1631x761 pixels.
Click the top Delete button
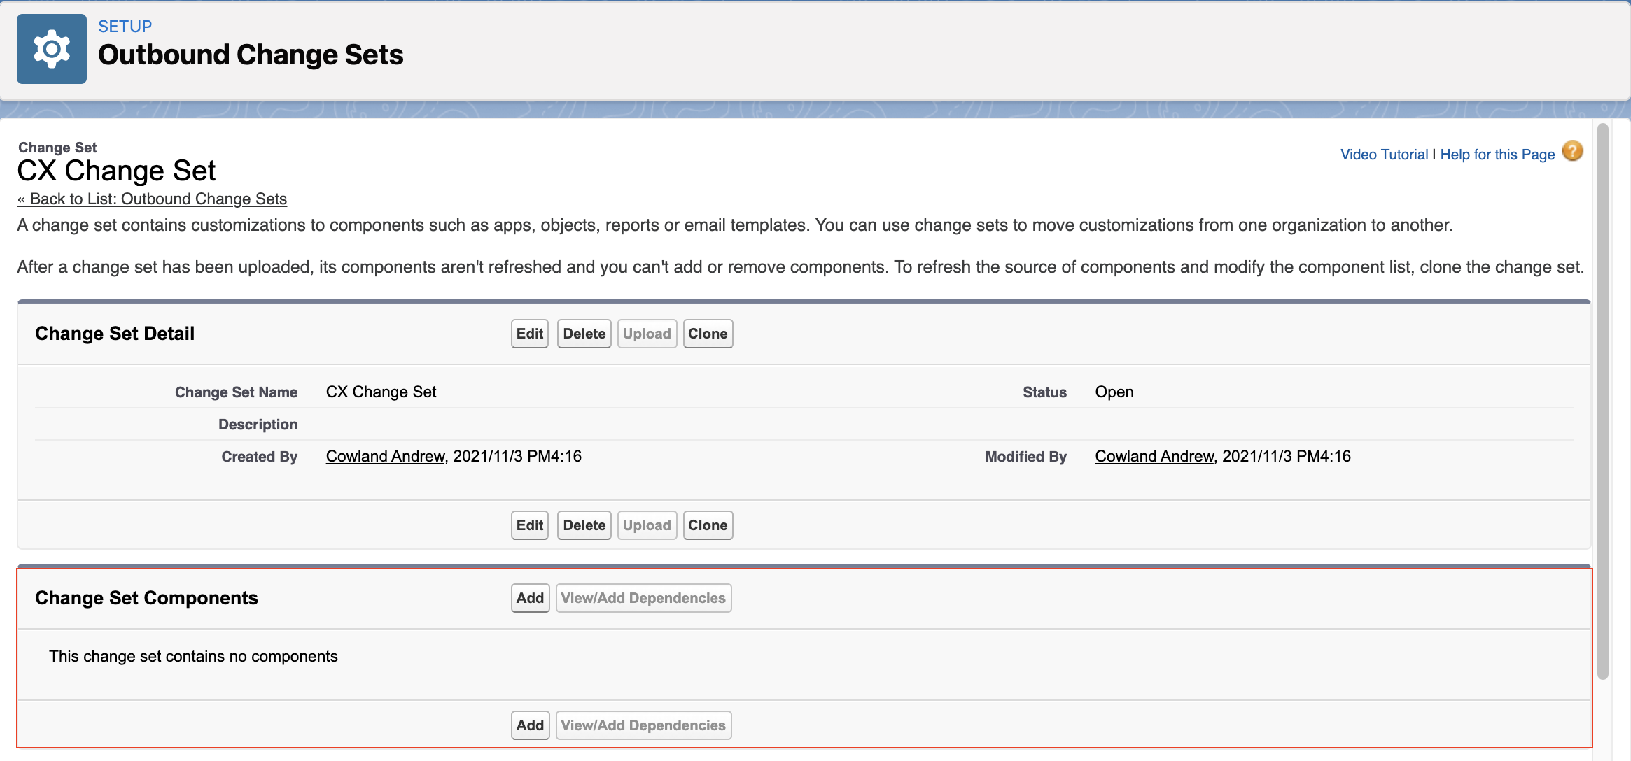pyautogui.click(x=584, y=334)
